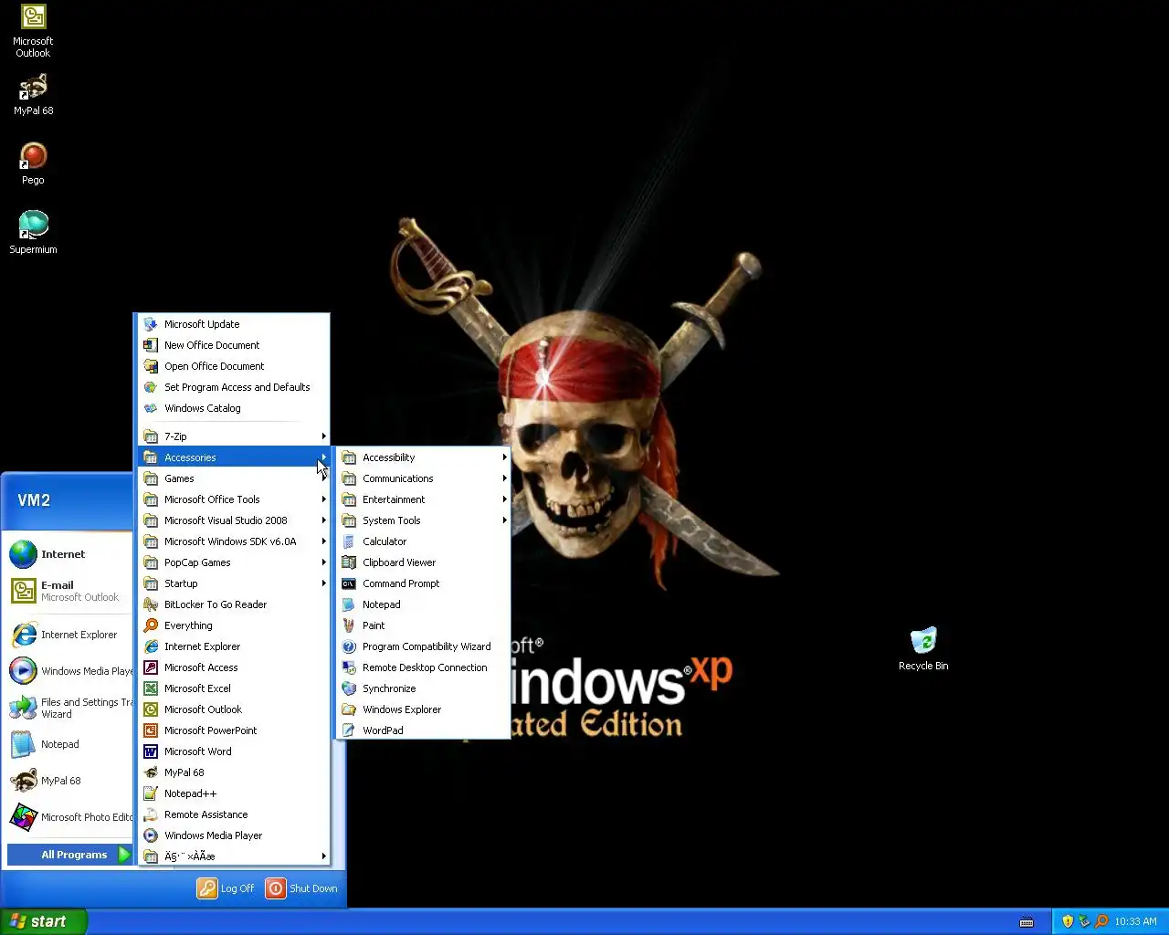Click the keyboard icon on taskbar
1169x935 pixels.
(1027, 921)
